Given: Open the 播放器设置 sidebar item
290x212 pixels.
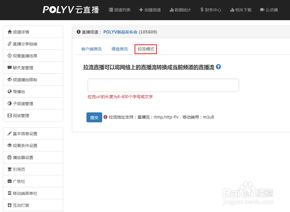Looking at the screenshot, I should point(33,157).
